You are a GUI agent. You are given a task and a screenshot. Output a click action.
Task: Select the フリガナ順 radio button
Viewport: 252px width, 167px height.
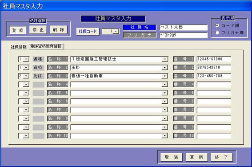[217, 33]
